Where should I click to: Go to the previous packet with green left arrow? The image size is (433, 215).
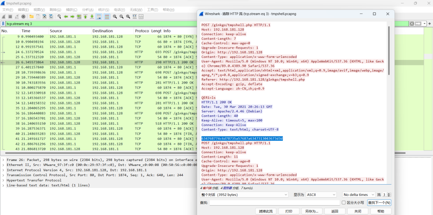(x=66, y=16)
